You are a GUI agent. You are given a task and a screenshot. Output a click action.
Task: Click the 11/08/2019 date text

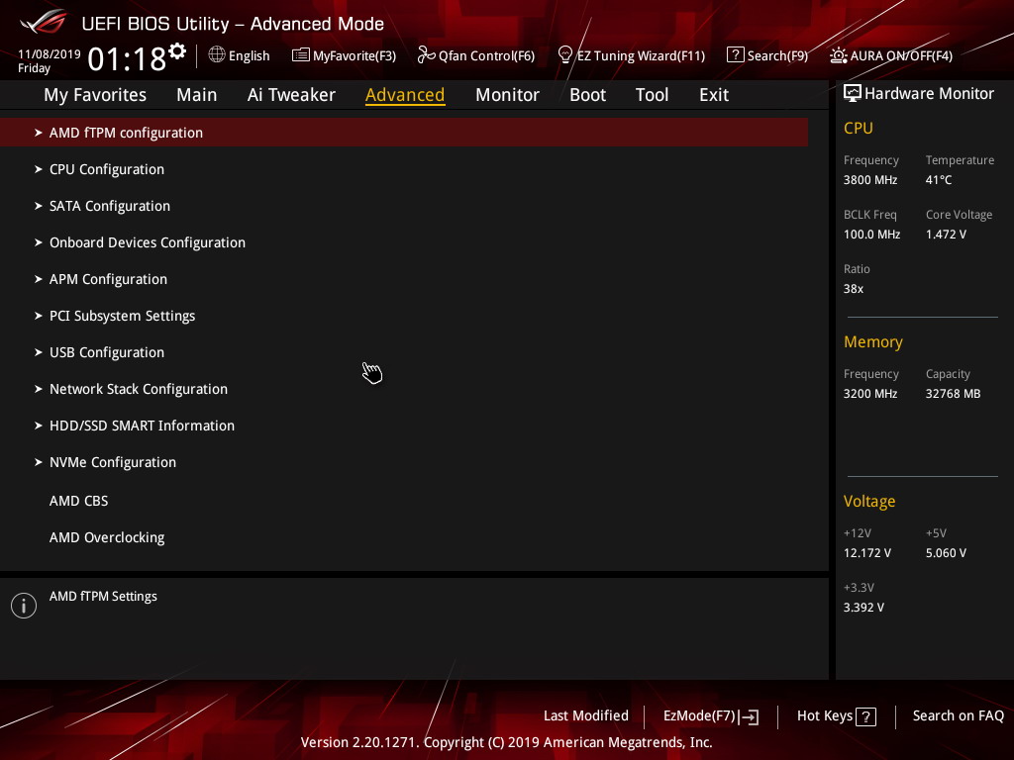point(50,54)
